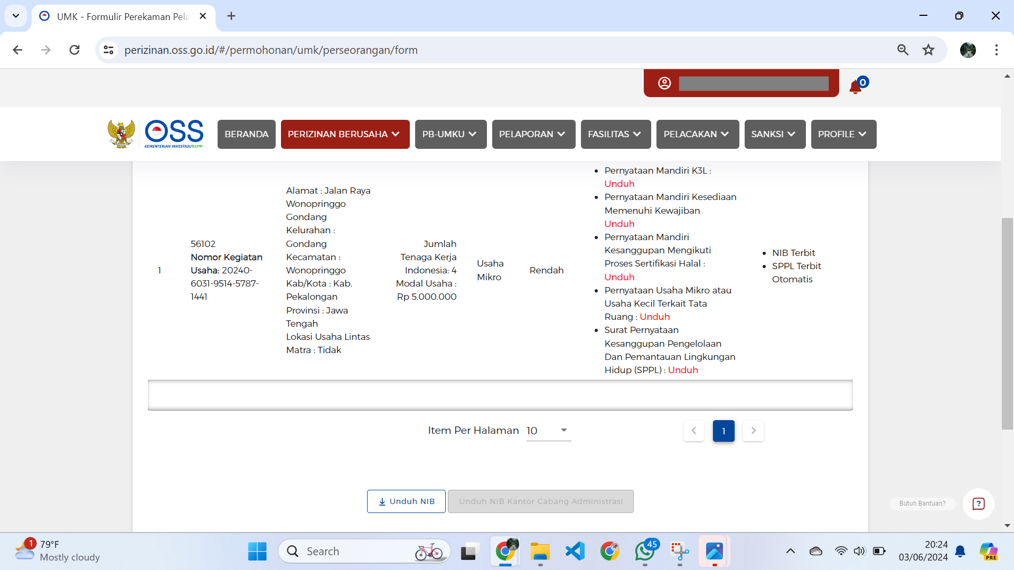Click the browser address bar URL
This screenshot has width=1014, height=570.
[x=271, y=50]
